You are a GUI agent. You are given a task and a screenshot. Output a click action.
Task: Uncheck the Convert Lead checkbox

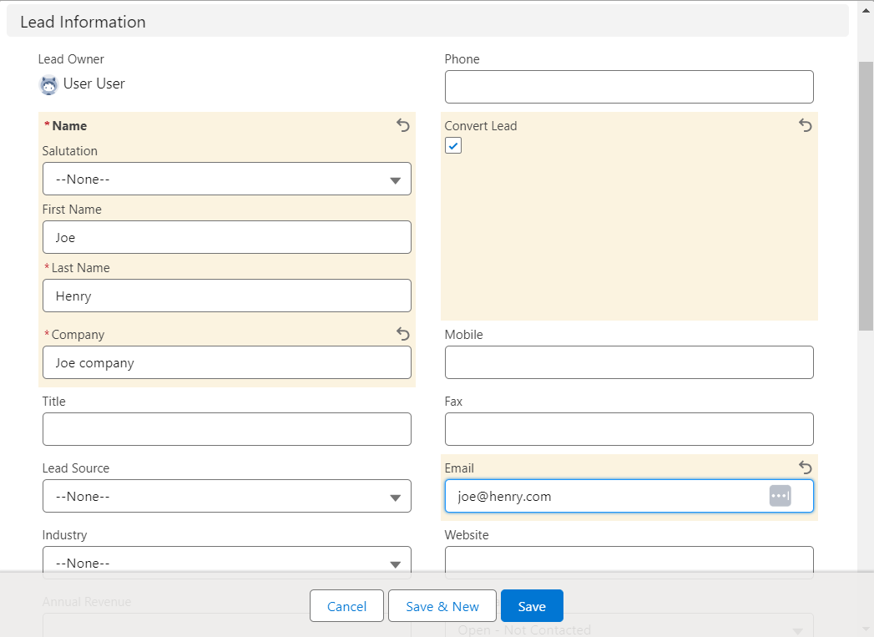[453, 146]
